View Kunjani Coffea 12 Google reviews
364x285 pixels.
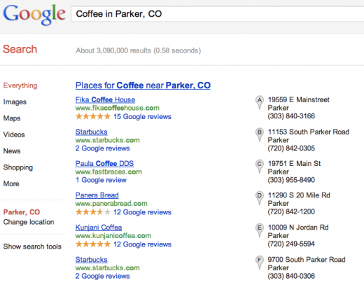142,244
